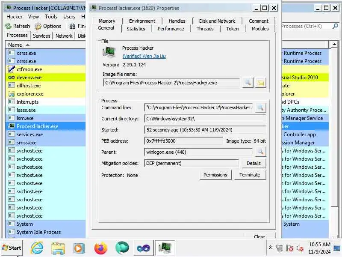Click the Start button

coord(12,248)
